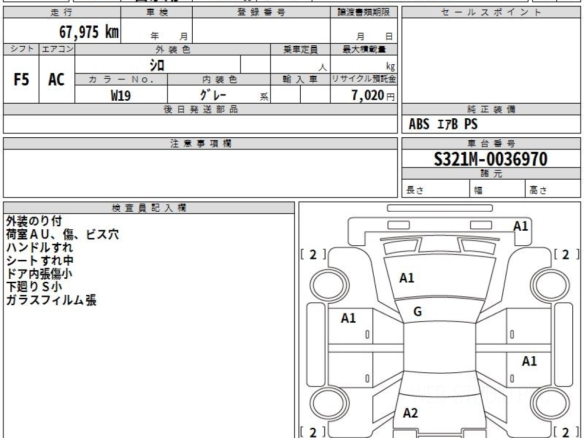Click the mileage value 67,975 km
Image resolution: width=584 pixels, height=438 pixels.
coord(89,32)
